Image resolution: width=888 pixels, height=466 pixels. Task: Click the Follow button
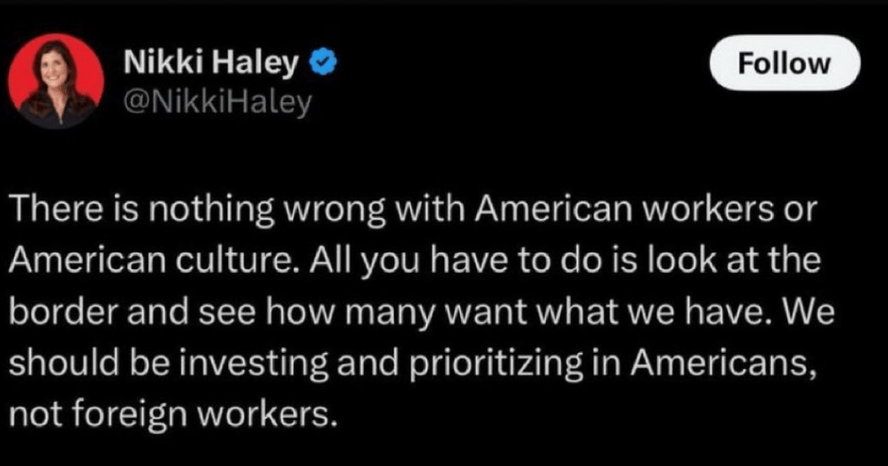[x=785, y=63]
